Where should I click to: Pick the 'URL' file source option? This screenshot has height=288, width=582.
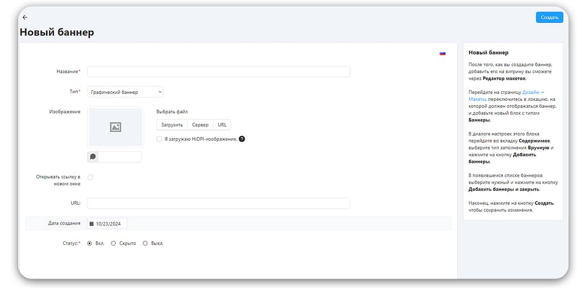pyautogui.click(x=222, y=125)
